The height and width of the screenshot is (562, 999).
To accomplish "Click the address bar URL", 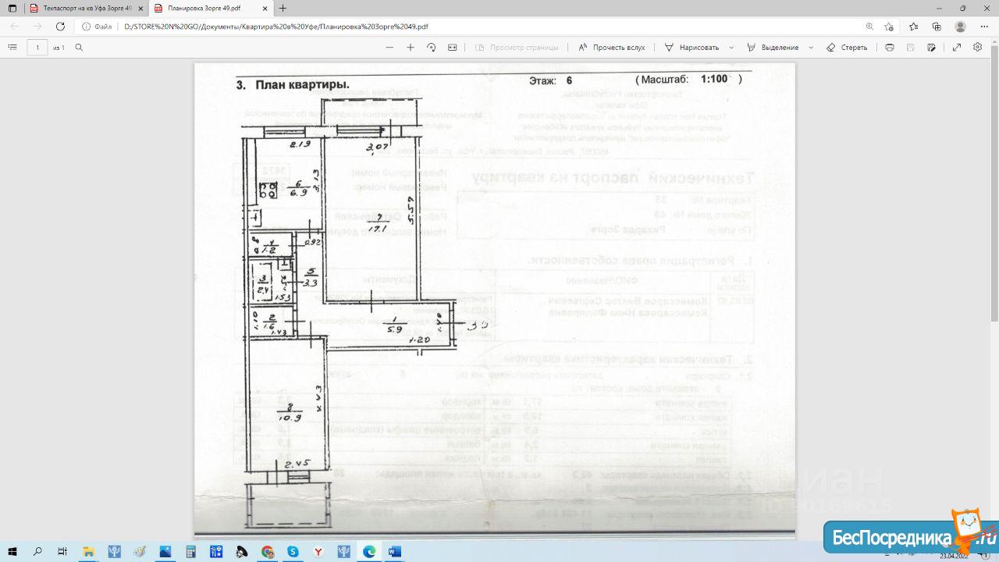I will [x=276, y=26].
